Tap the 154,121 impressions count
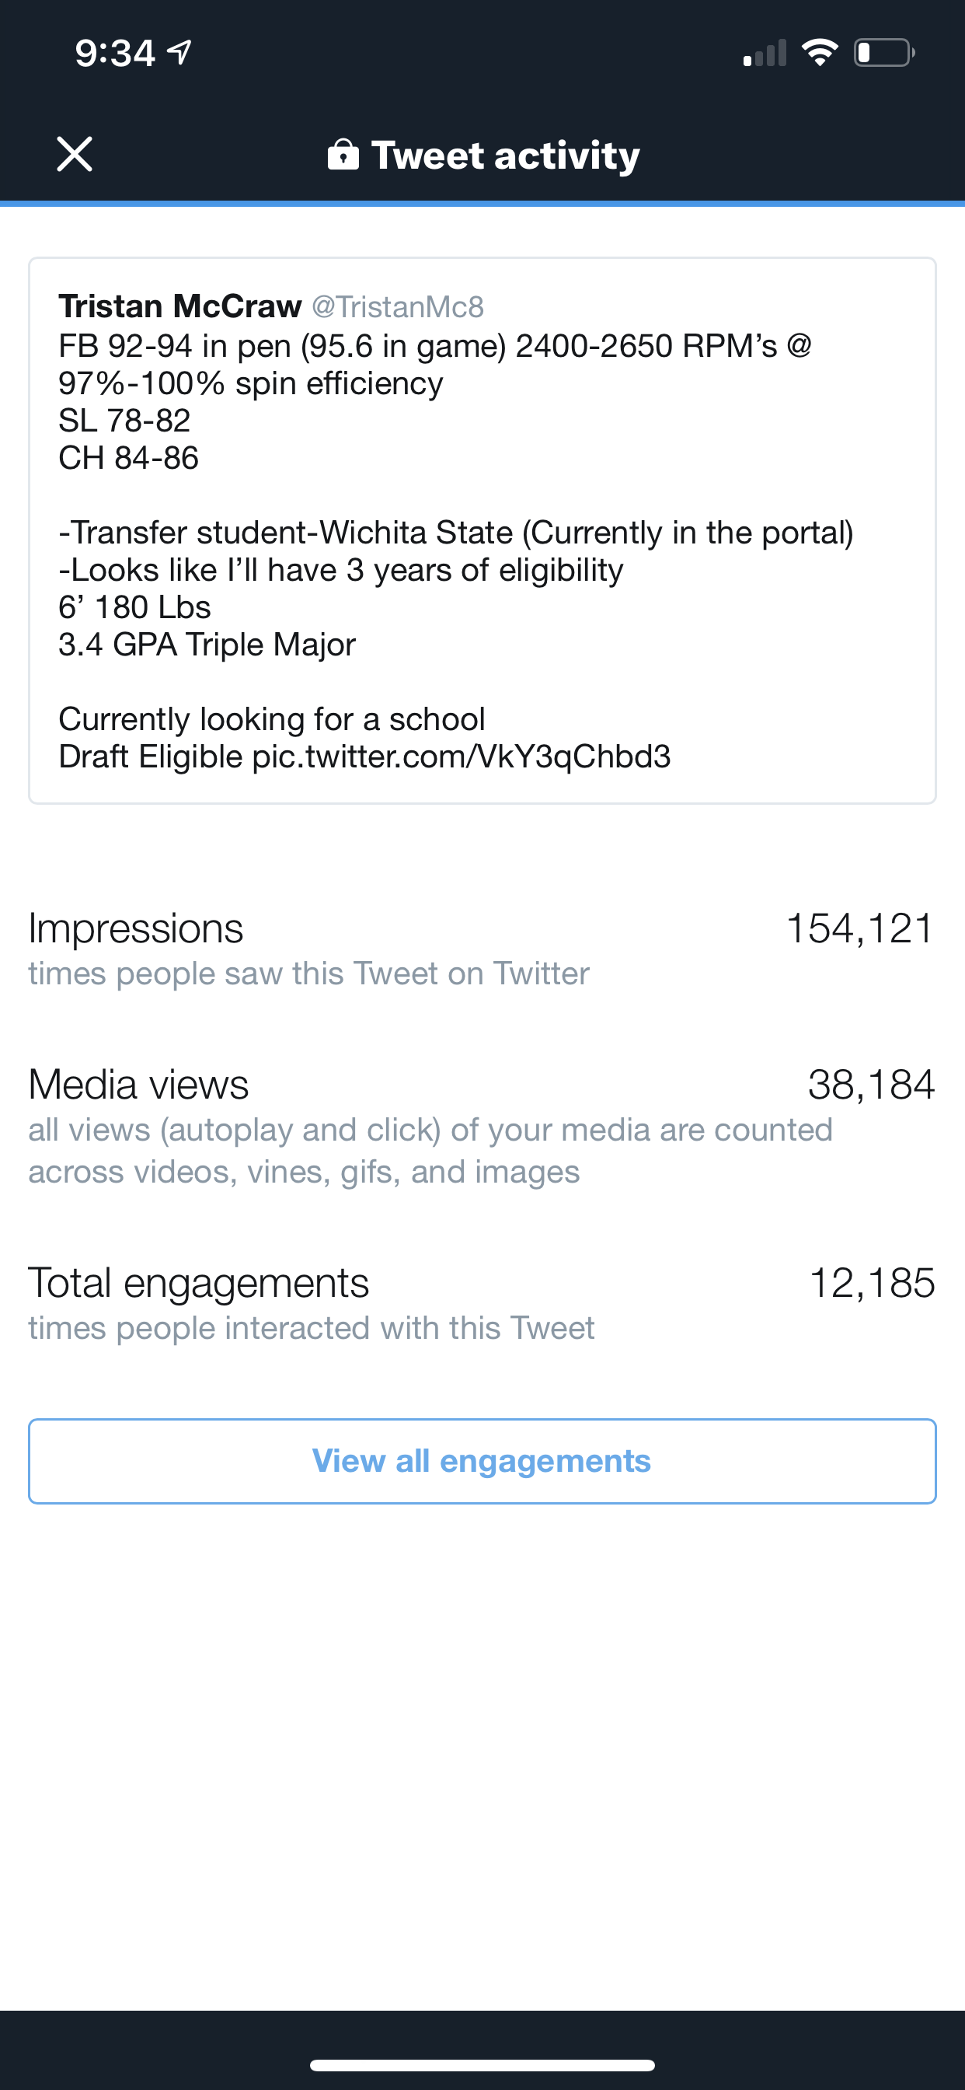 pyautogui.click(x=860, y=928)
